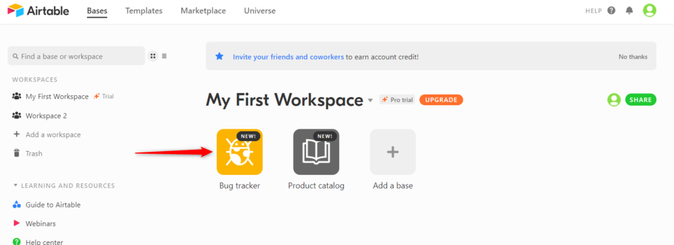The height and width of the screenshot is (245, 674).
Task: Open the Templates tab
Action: click(144, 11)
